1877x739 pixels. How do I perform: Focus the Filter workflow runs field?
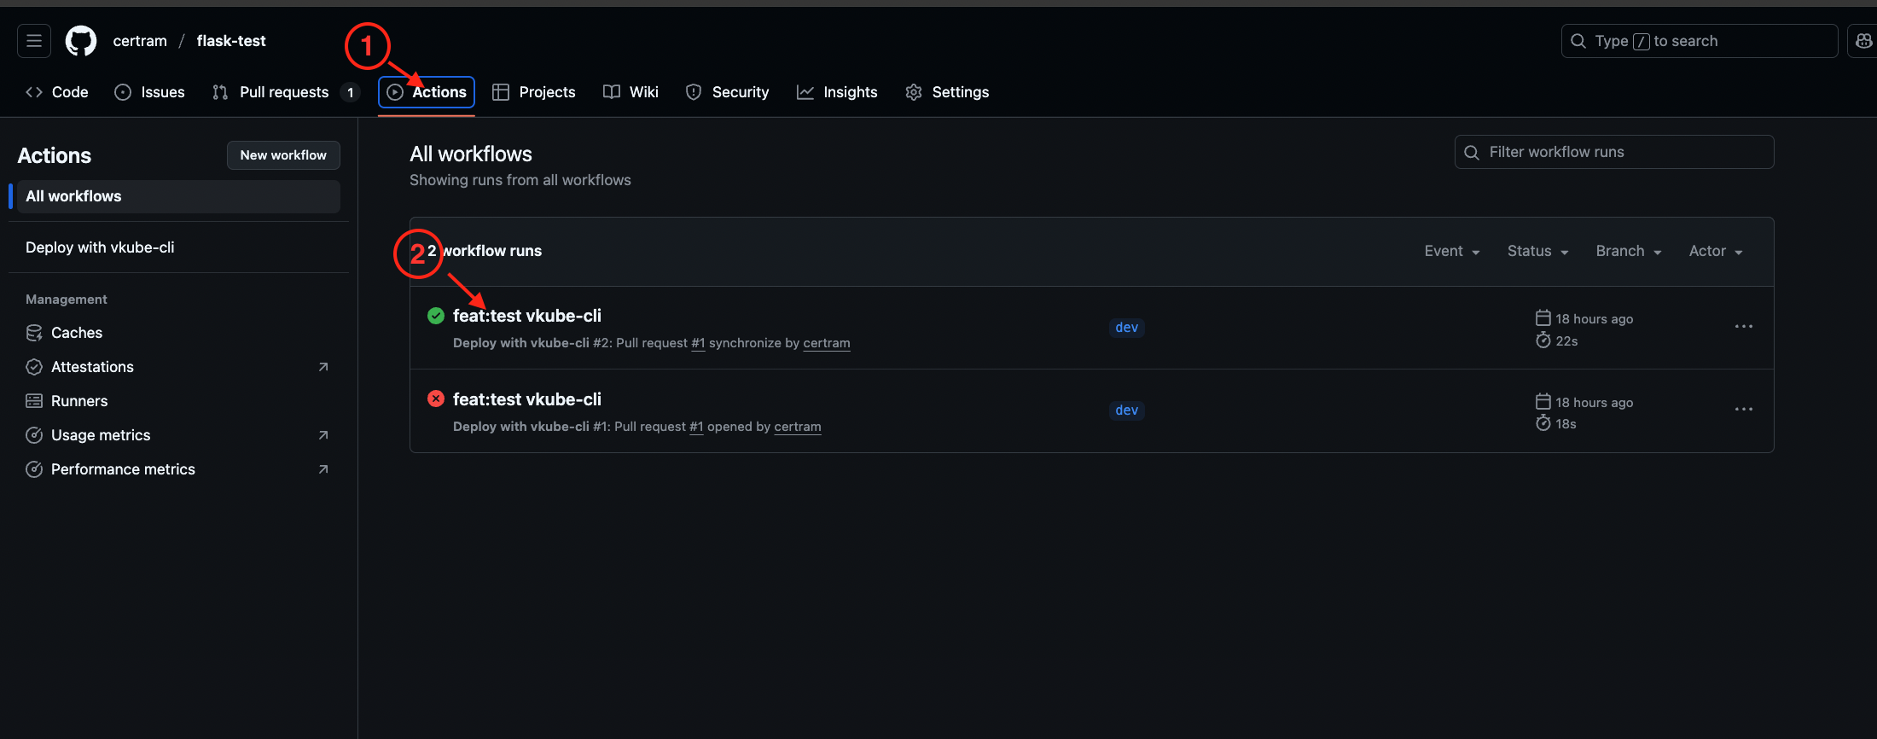click(x=1614, y=152)
